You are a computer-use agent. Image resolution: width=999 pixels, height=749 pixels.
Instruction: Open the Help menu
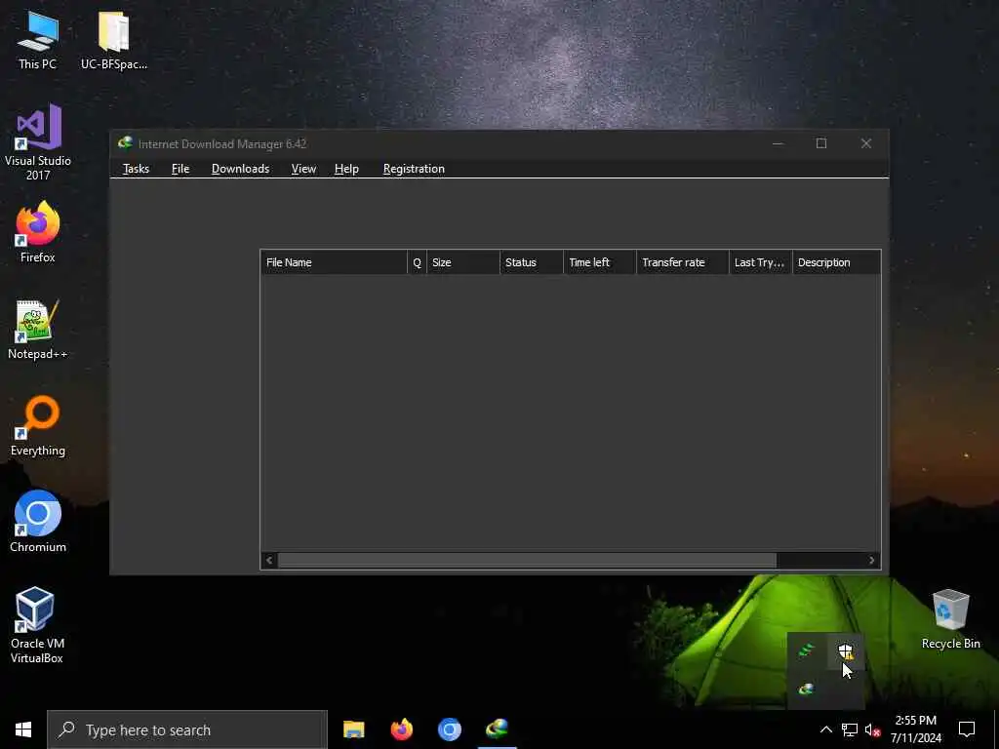(x=346, y=169)
